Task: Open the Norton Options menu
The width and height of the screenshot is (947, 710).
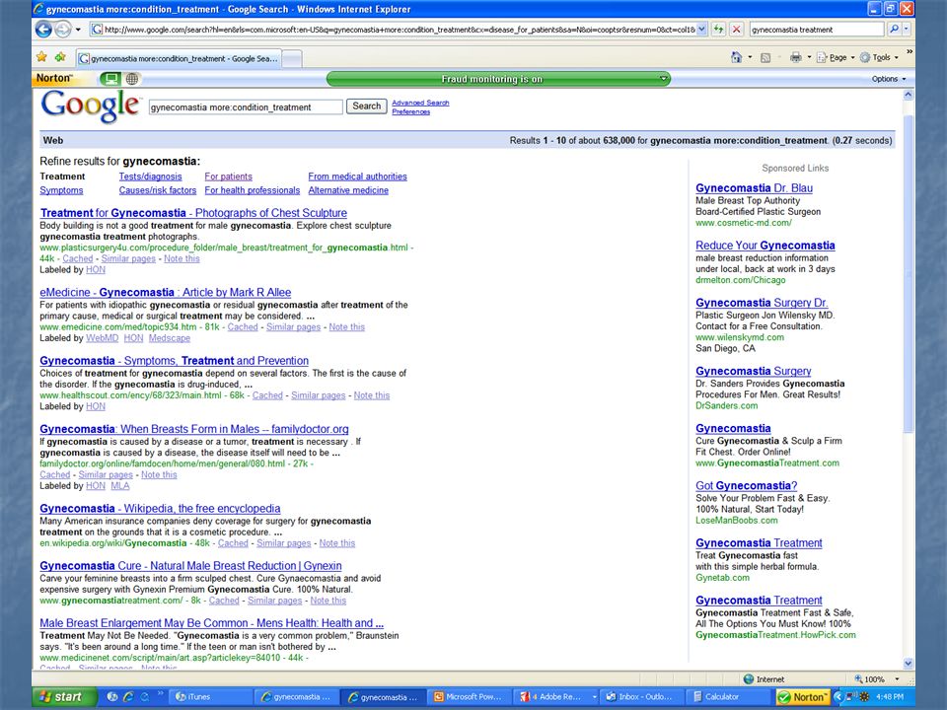Action: point(889,79)
